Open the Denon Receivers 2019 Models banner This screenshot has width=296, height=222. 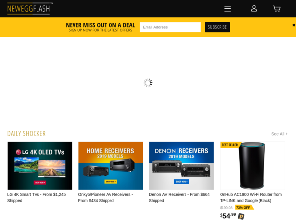point(182,166)
